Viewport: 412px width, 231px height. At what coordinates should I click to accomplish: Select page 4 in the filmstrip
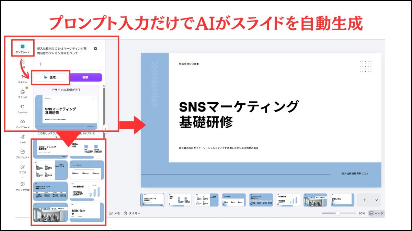[x=234, y=200]
